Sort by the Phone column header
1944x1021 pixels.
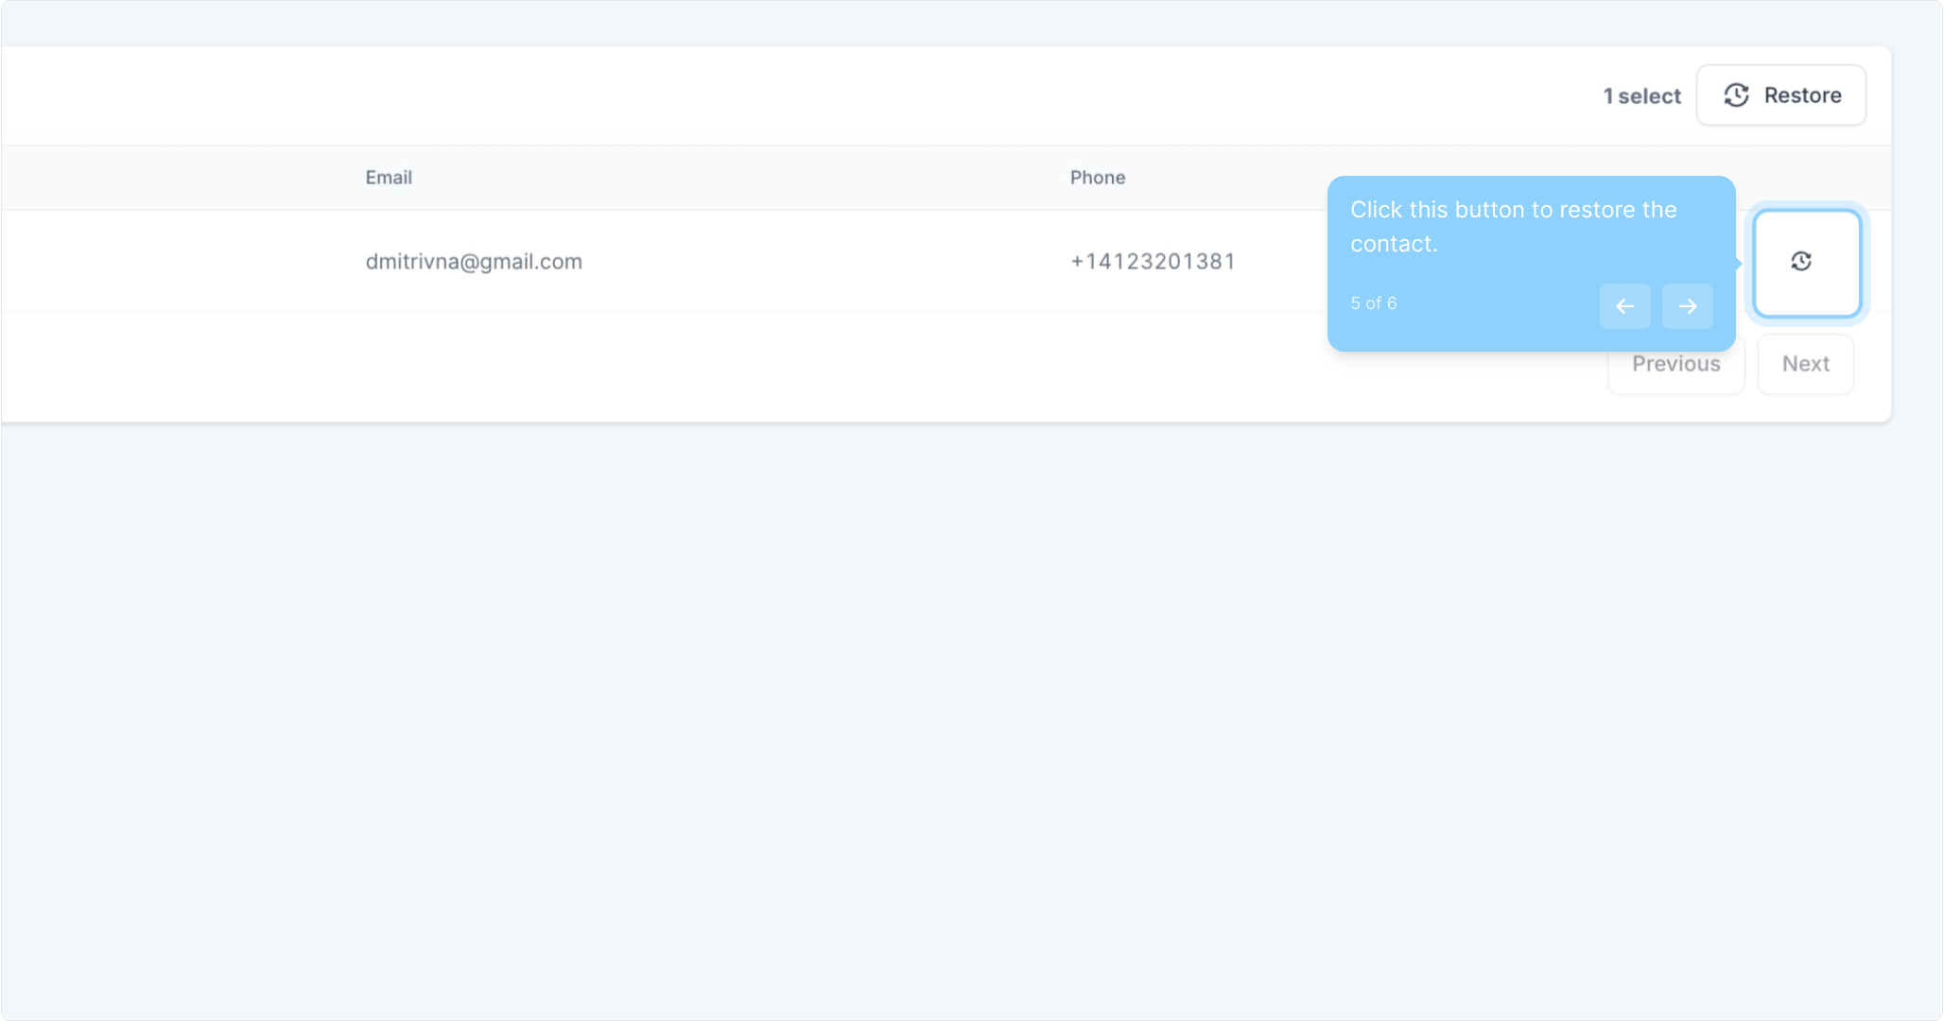click(1097, 178)
